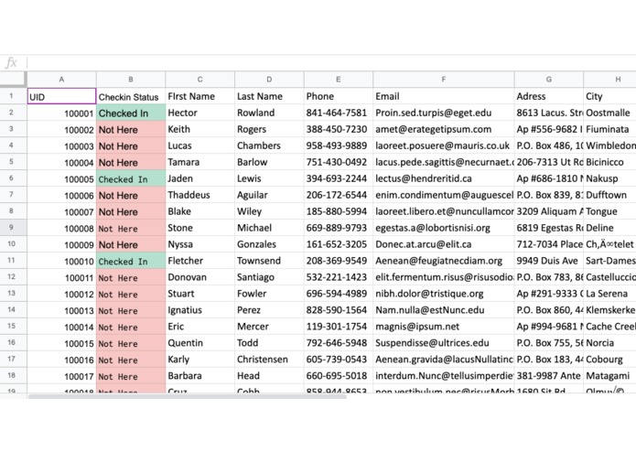Click the first name Lucas
636x452 pixels.
[179, 145]
